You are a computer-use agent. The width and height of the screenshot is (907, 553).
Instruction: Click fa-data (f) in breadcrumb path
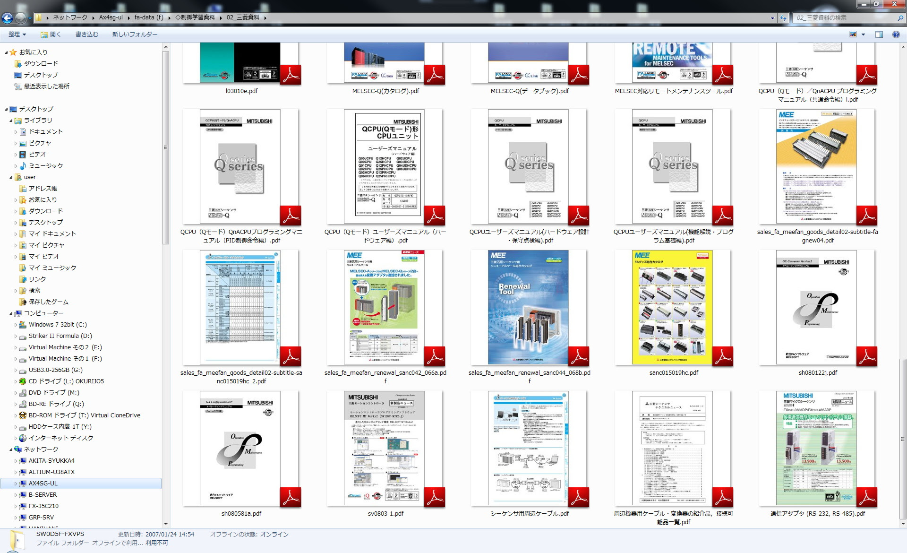click(x=148, y=17)
